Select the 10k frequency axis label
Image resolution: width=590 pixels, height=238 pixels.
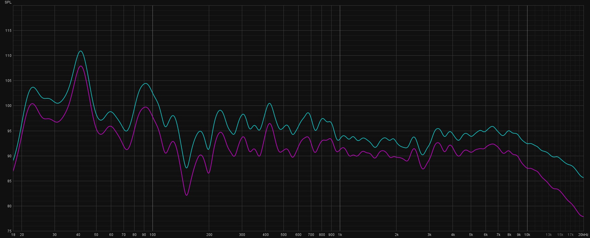tap(527, 235)
